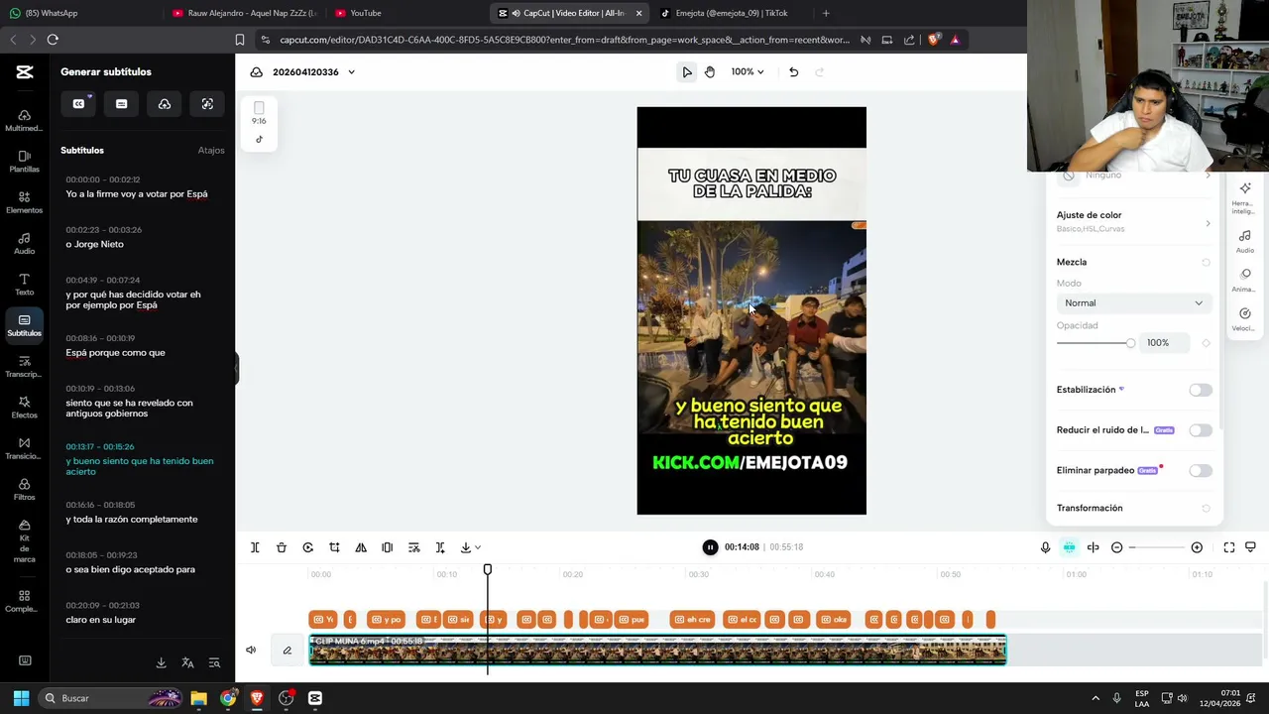Delete selected clip with trash icon
The height and width of the screenshot is (714, 1269).
pos(282,547)
